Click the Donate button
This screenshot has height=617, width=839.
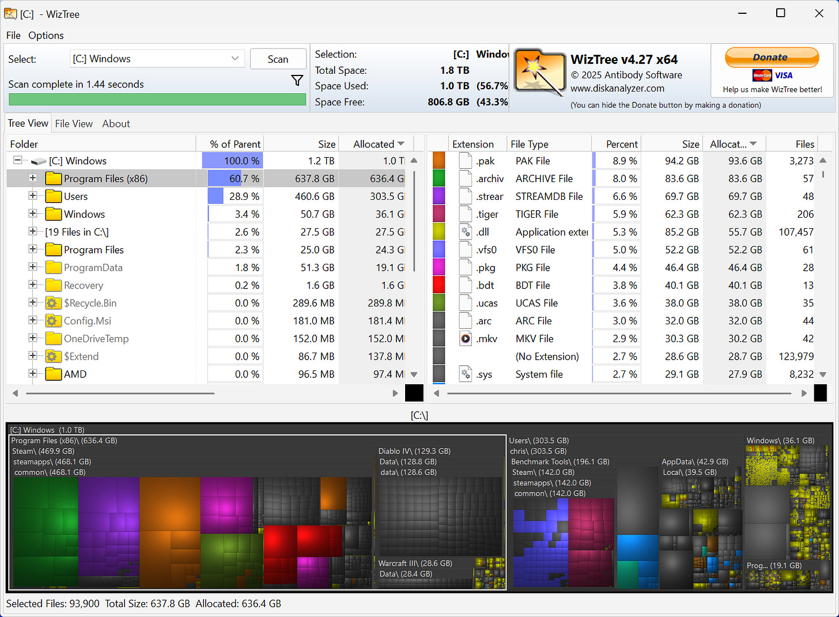pyautogui.click(x=772, y=58)
